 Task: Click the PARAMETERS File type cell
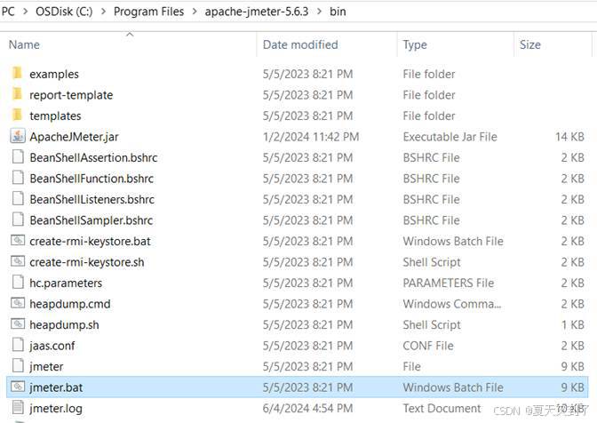tap(448, 283)
